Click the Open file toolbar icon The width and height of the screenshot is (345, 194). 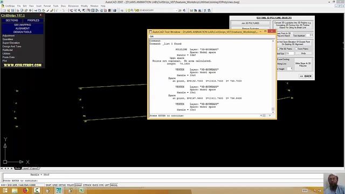click(x=9, y=10)
